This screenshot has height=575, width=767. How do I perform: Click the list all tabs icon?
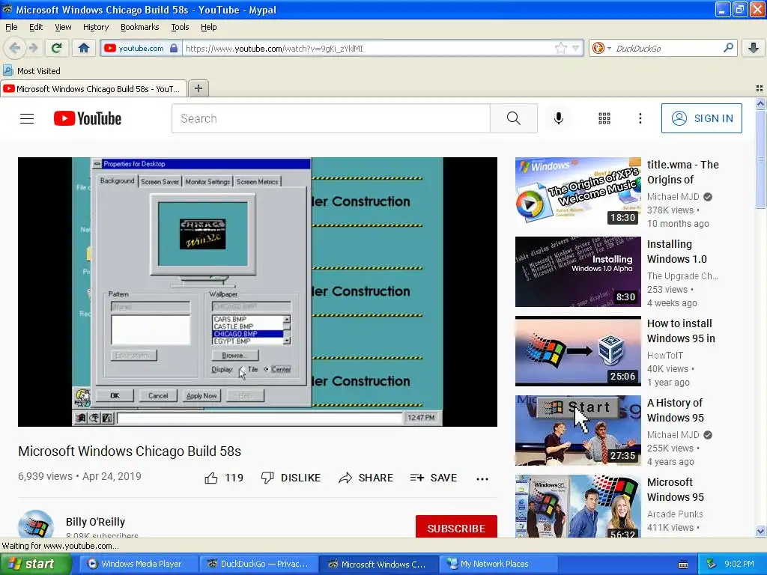coord(760,88)
